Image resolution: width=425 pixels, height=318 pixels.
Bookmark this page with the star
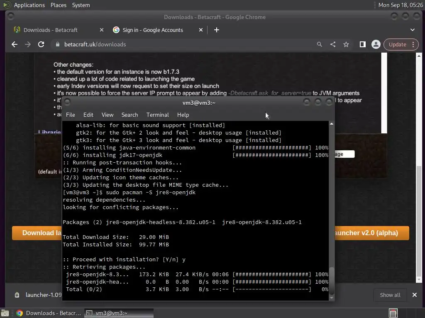tap(346, 44)
